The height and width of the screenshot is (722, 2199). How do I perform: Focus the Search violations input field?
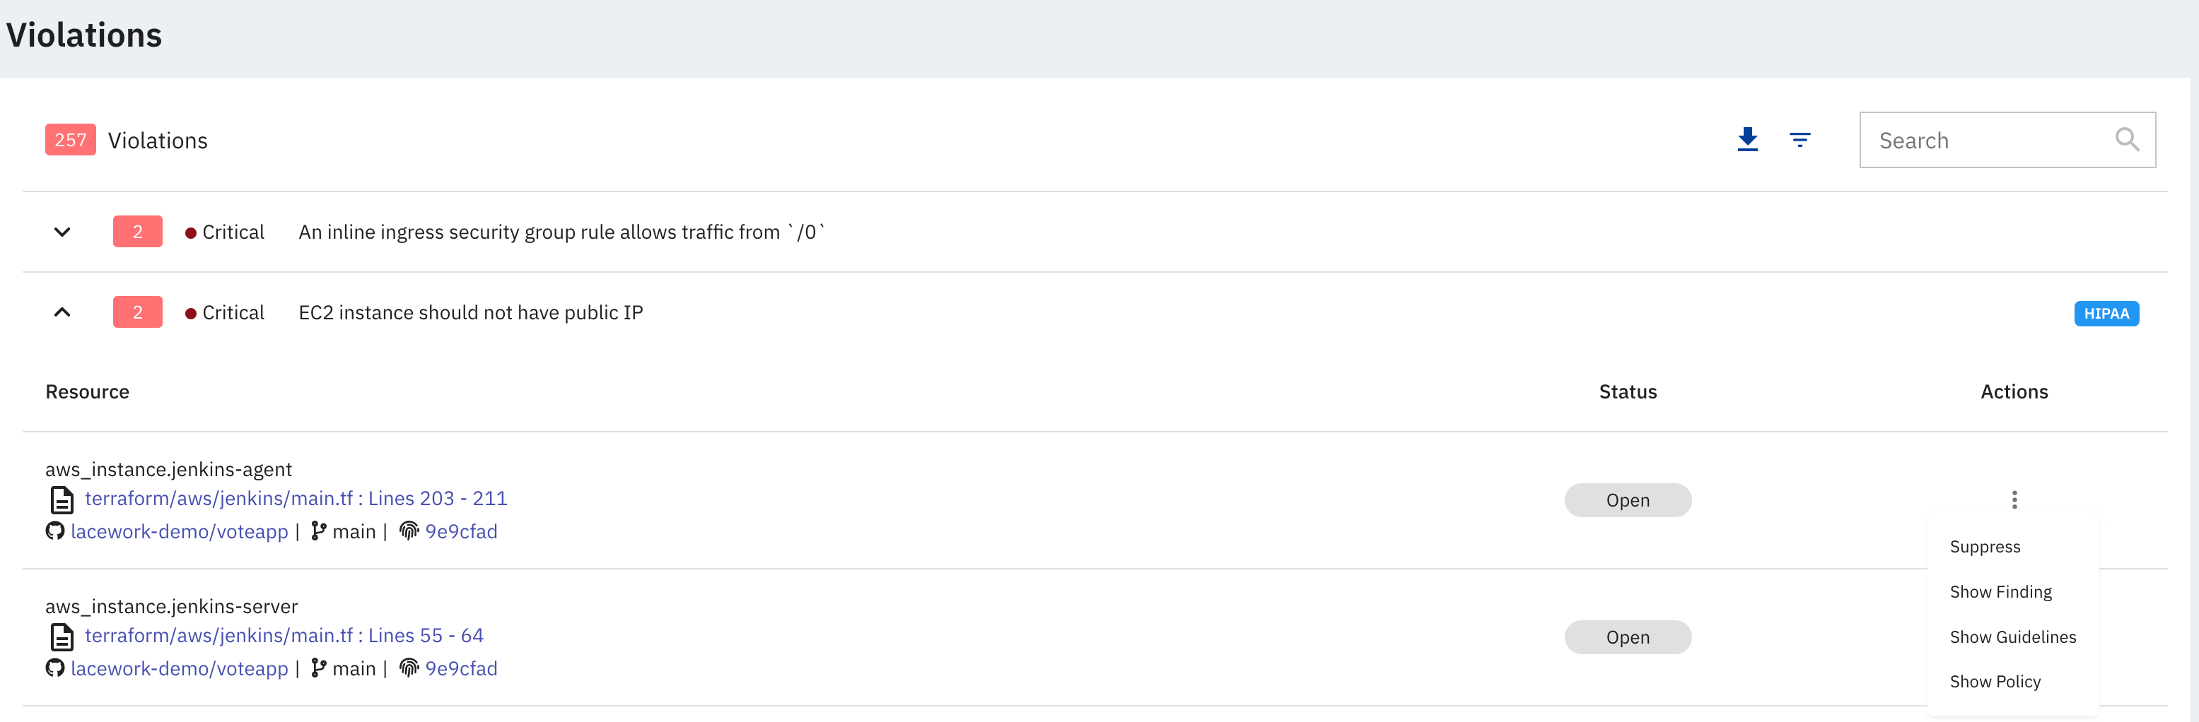(x=1989, y=141)
